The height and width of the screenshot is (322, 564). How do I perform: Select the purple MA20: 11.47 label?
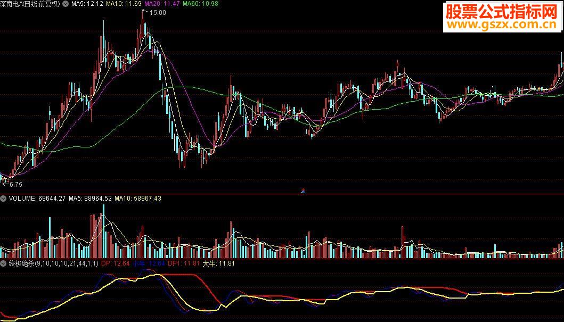[162, 4]
